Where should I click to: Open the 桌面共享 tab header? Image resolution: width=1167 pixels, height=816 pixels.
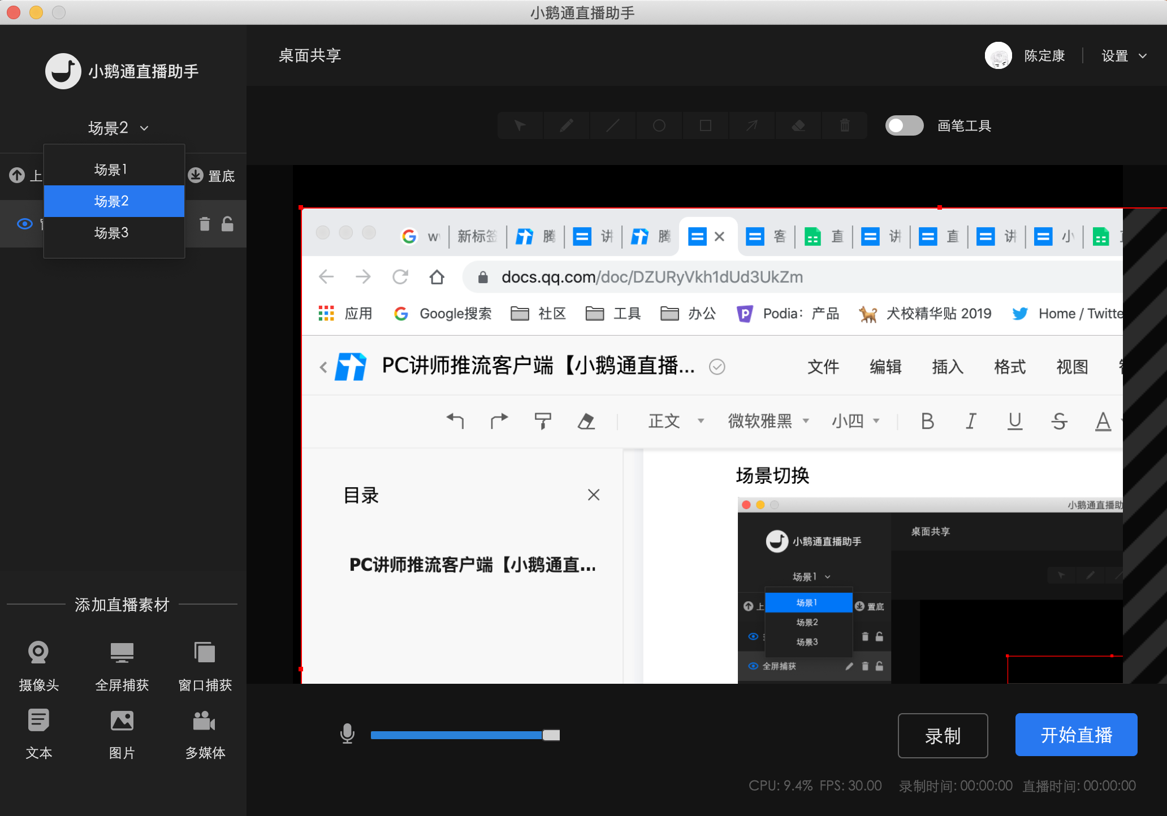[309, 55]
